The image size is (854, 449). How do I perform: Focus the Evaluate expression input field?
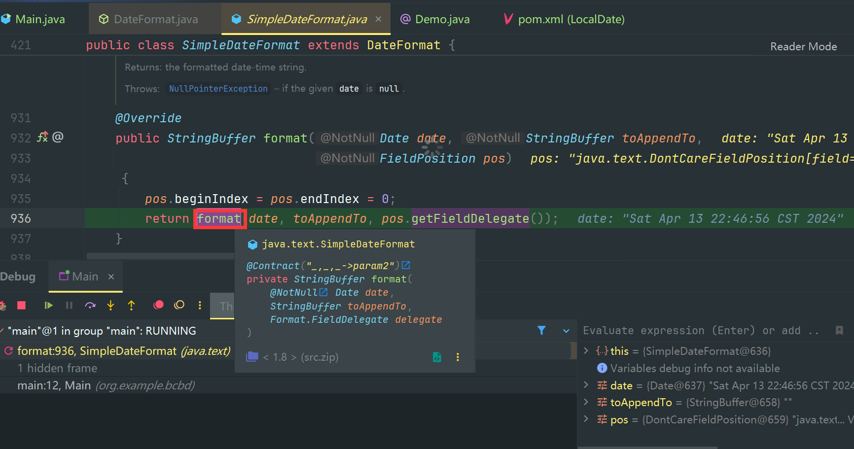701,330
